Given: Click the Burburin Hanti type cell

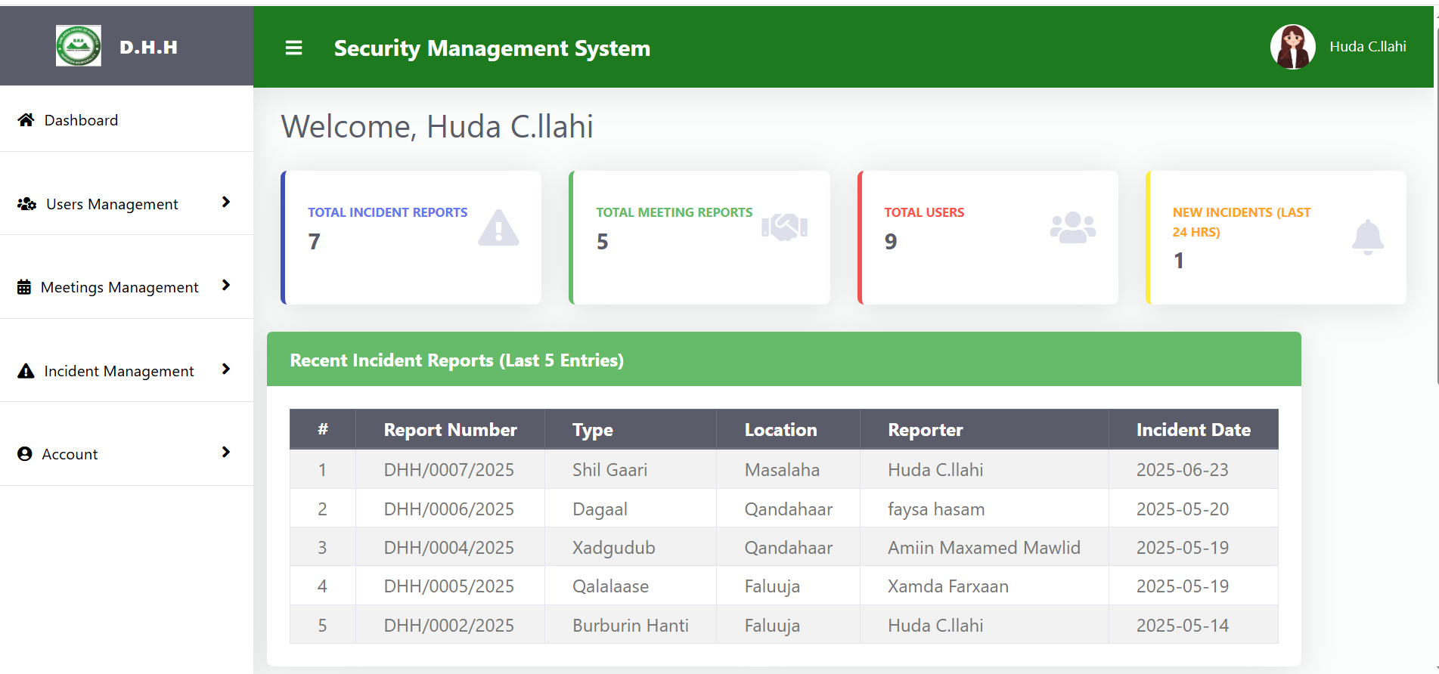Looking at the screenshot, I should [631, 626].
